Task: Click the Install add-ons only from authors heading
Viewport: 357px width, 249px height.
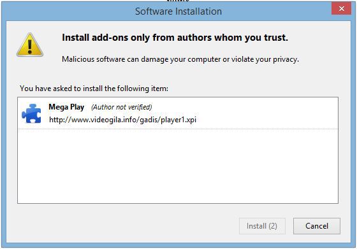Action: [175, 38]
